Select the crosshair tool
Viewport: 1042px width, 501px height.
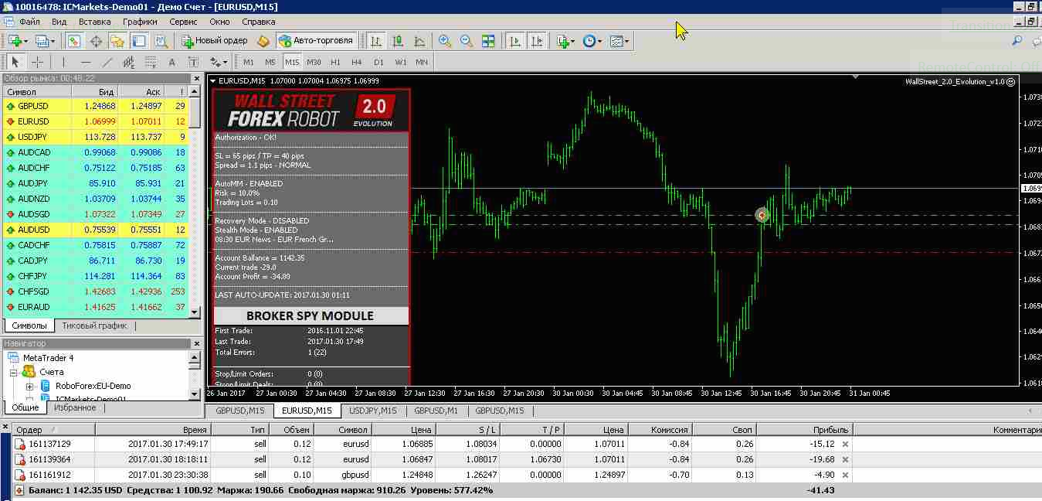coord(37,63)
